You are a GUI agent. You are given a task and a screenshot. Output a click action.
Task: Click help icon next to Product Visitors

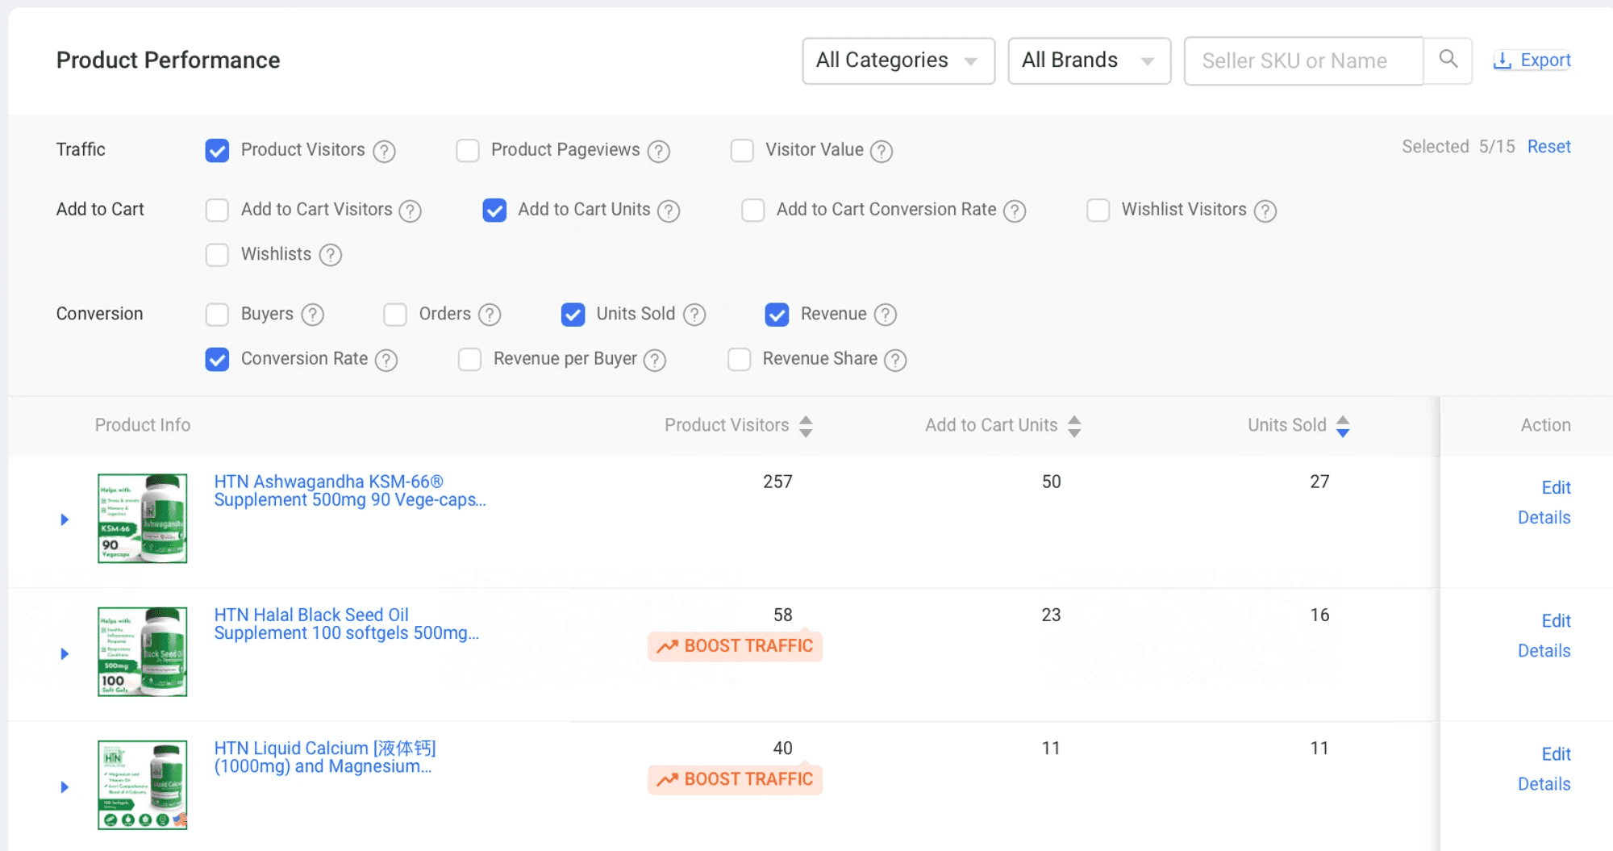click(x=385, y=151)
